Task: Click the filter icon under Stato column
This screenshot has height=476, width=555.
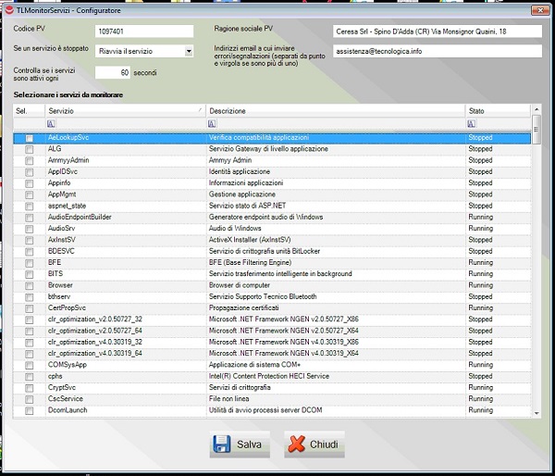Action: tap(471, 123)
